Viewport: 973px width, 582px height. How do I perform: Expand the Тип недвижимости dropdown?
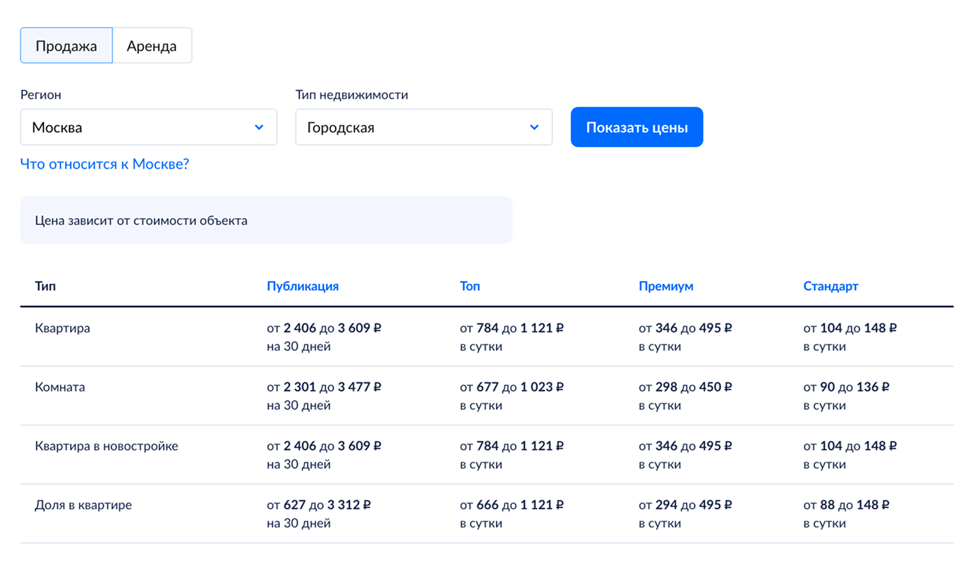536,127
